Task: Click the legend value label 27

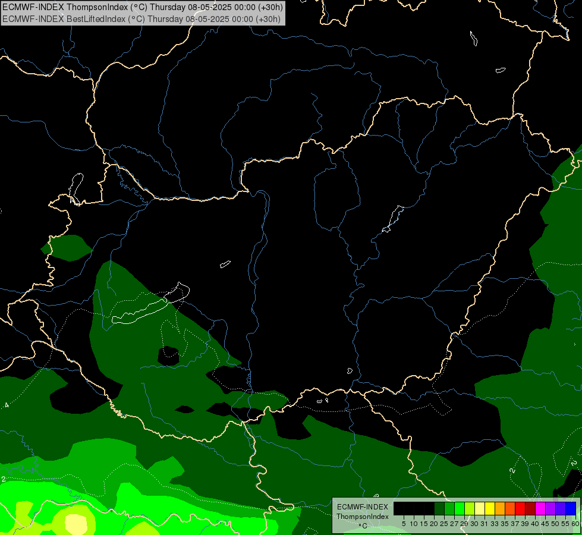Action: 454,524
